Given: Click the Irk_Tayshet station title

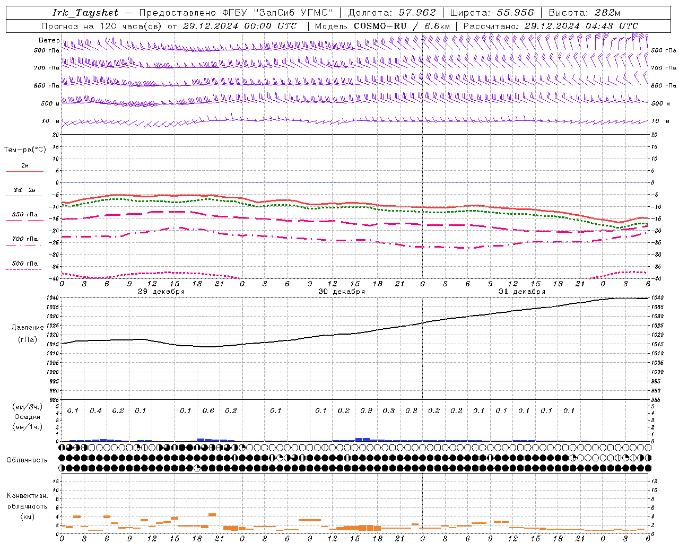Looking at the screenshot, I should coord(85,13).
